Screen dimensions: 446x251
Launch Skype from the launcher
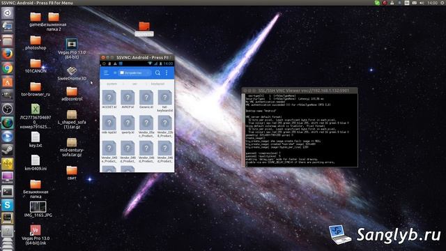[x=8, y=205]
